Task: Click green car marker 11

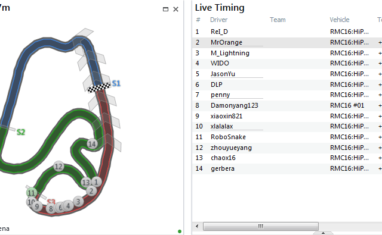Action: [x=32, y=193]
